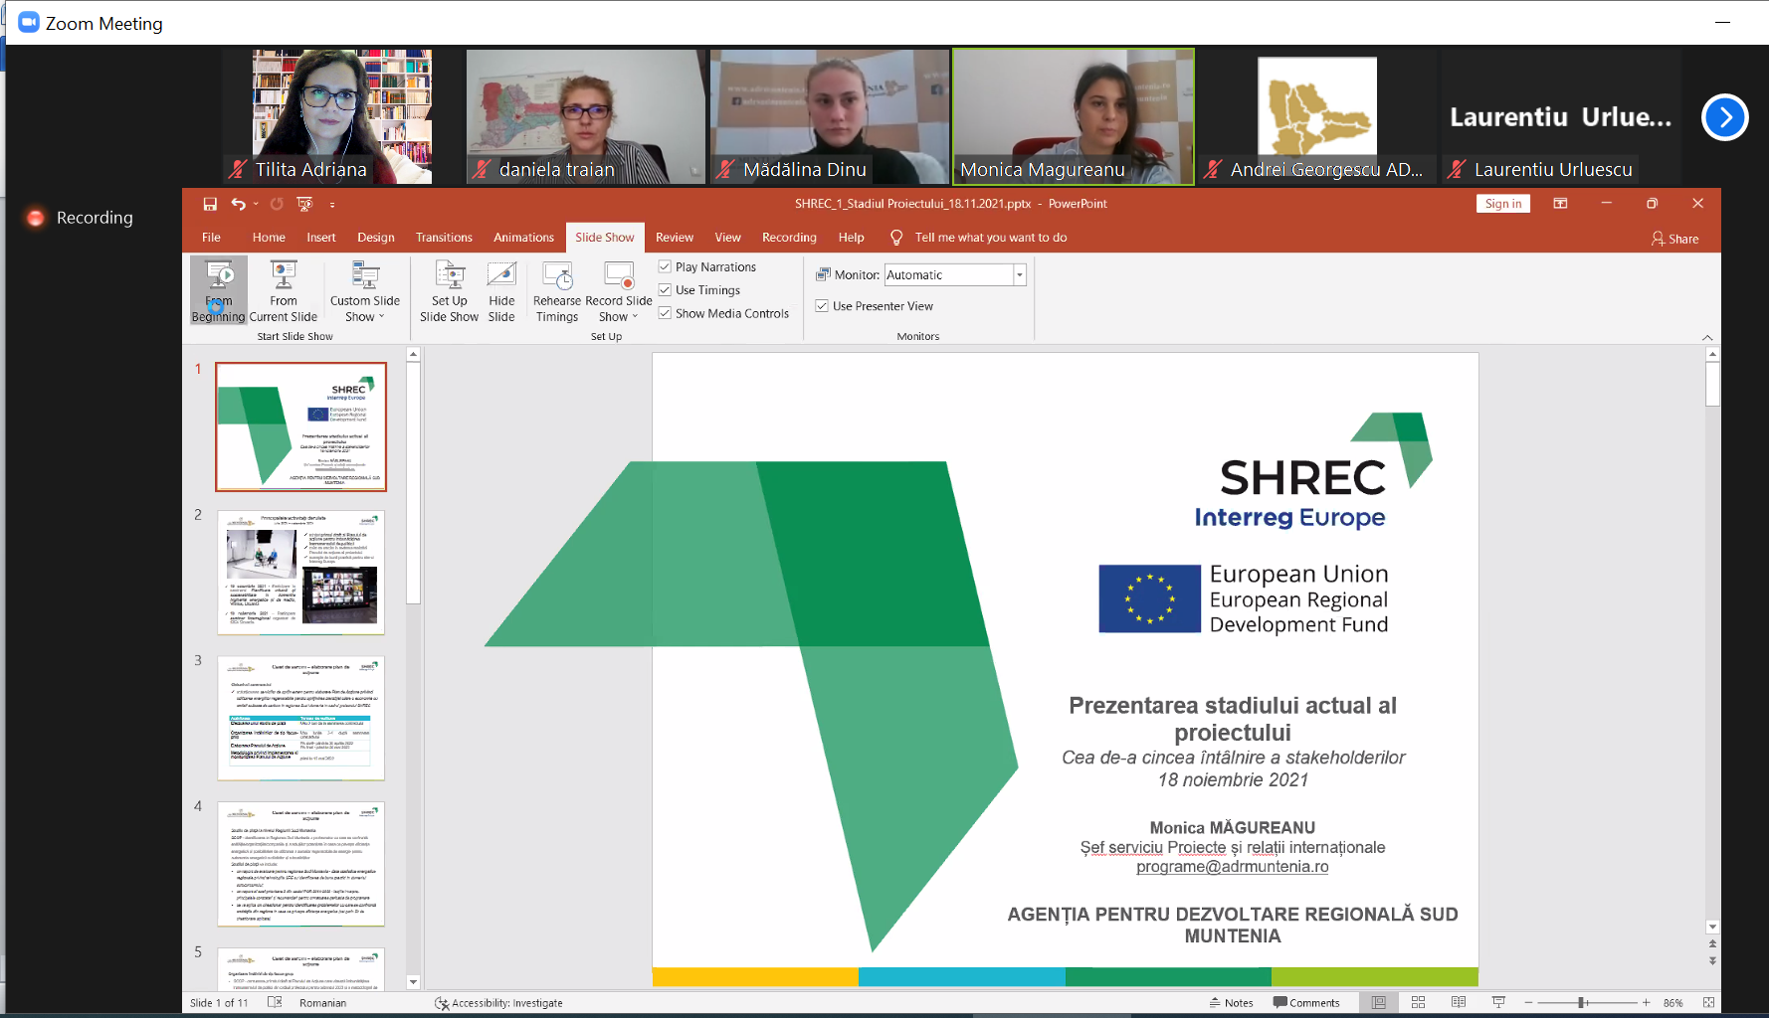Click the zoom out minus button
The width and height of the screenshot is (1769, 1018).
tap(1529, 1003)
